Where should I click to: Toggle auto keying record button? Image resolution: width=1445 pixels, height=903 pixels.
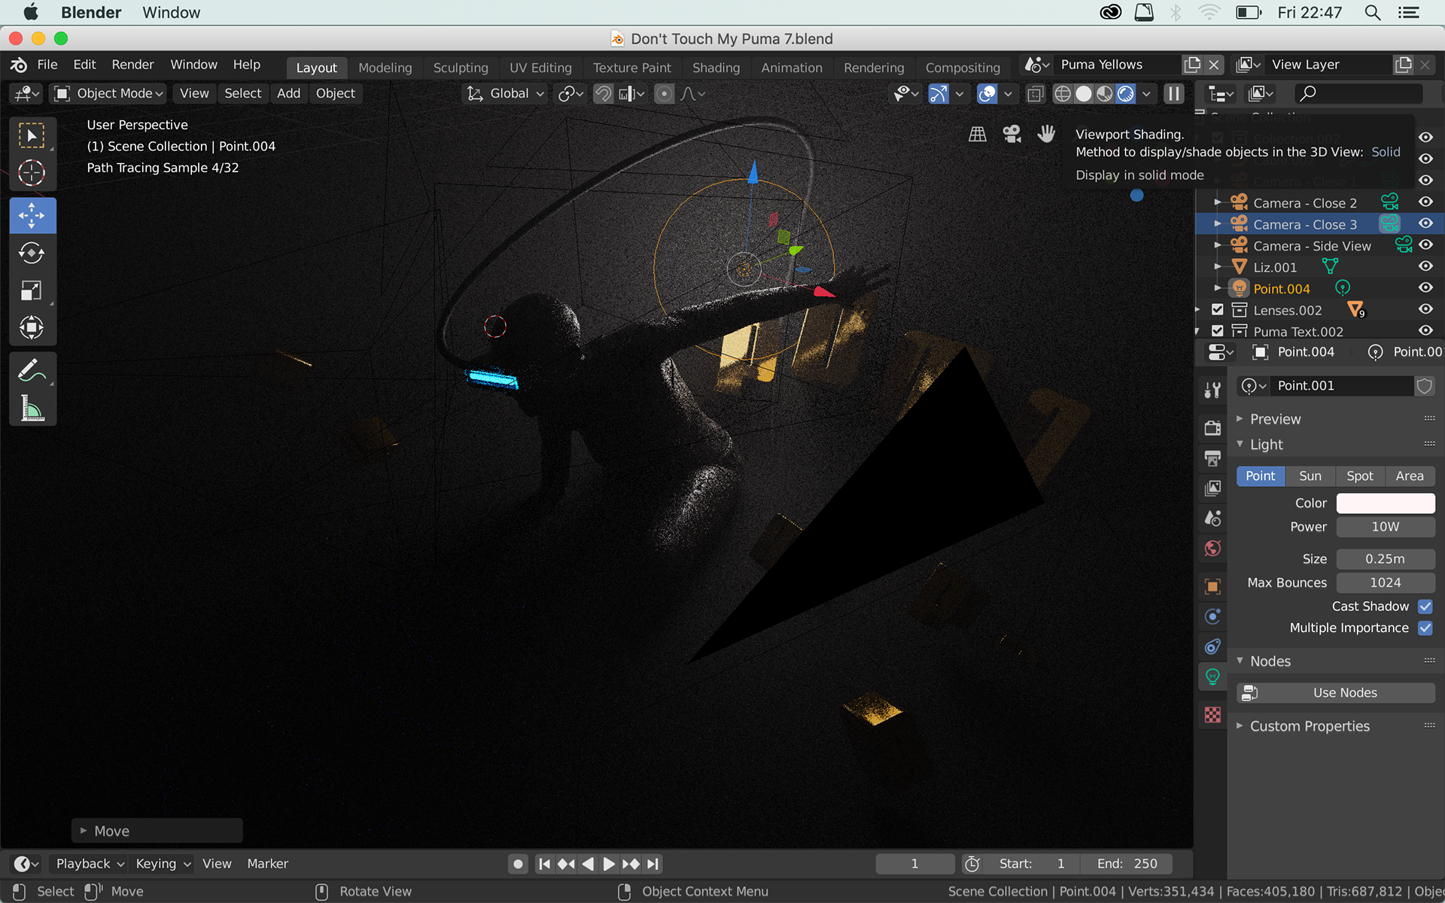[x=518, y=864]
